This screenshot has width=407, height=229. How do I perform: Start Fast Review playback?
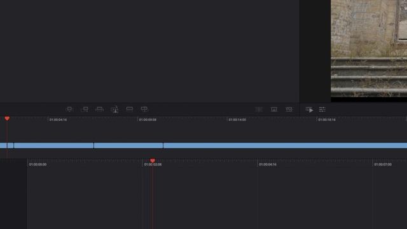coord(309,109)
